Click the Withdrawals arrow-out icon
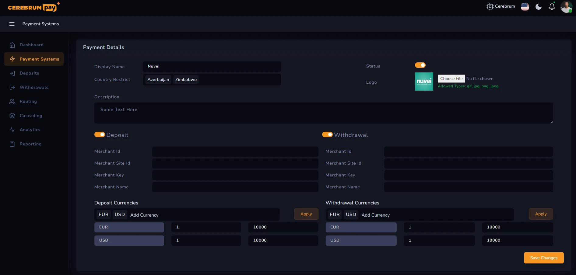Screen dimensions: 576x275 (x=12, y=87)
